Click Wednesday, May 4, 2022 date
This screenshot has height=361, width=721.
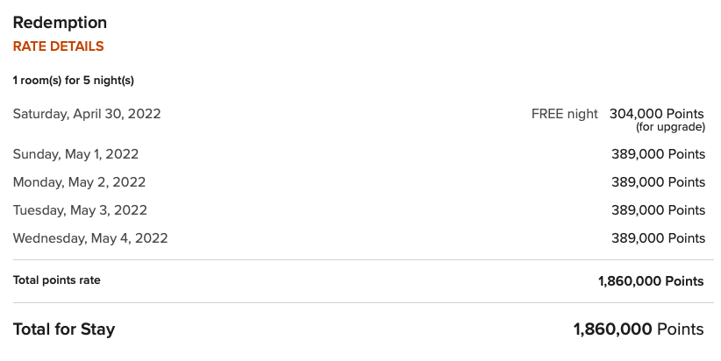coord(90,238)
